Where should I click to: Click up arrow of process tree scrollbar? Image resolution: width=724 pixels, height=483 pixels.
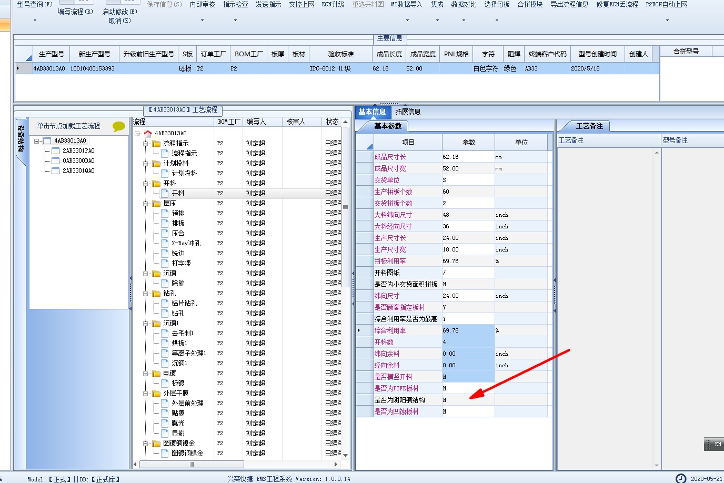pyautogui.click(x=346, y=122)
